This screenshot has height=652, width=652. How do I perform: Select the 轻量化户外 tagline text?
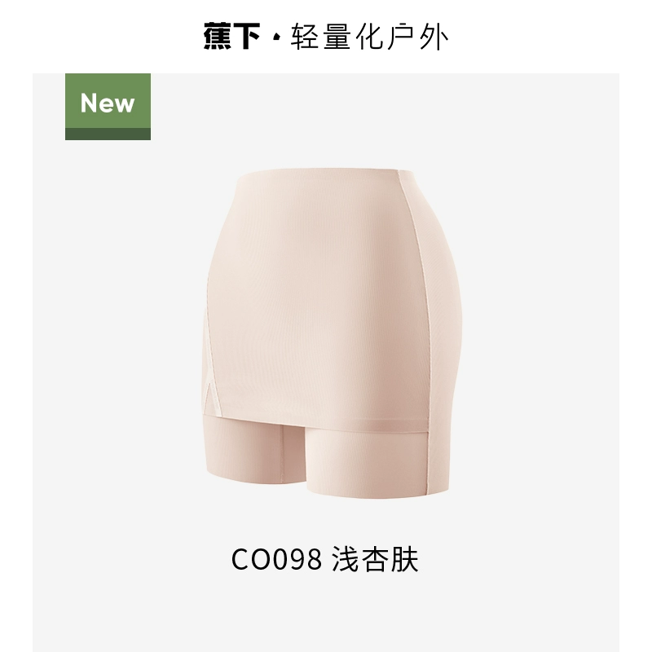pos(369,37)
